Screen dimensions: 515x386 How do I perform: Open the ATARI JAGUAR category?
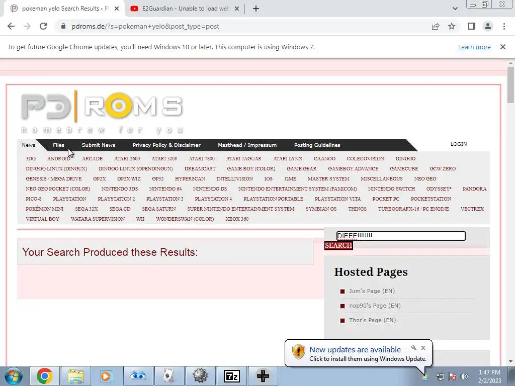pos(244,158)
